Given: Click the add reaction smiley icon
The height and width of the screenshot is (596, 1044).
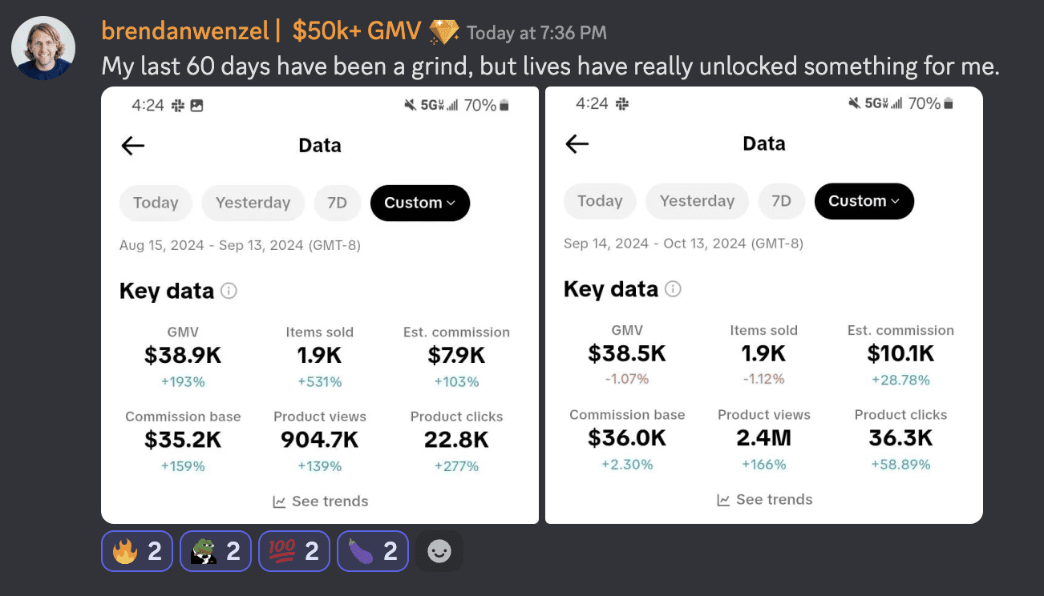Looking at the screenshot, I should pos(439,550).
